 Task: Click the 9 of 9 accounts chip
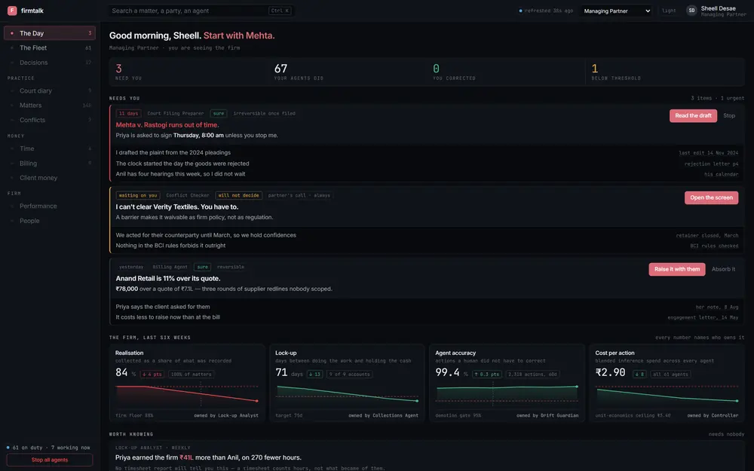[x=350, y=375]
